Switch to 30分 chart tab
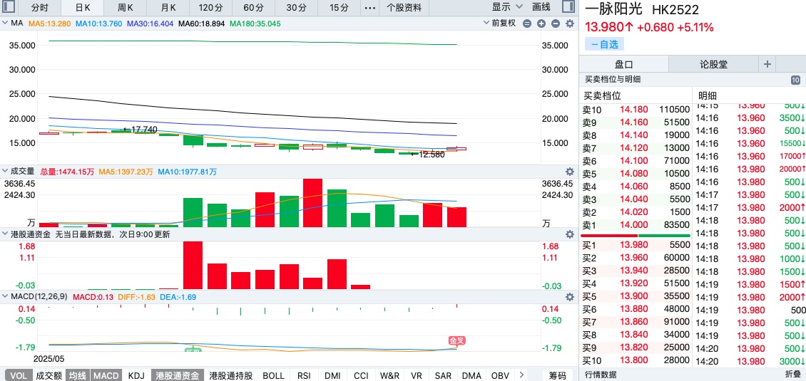The width and height of the screenshot is (806, 381). pyautogui.click(x=295, y=8)
